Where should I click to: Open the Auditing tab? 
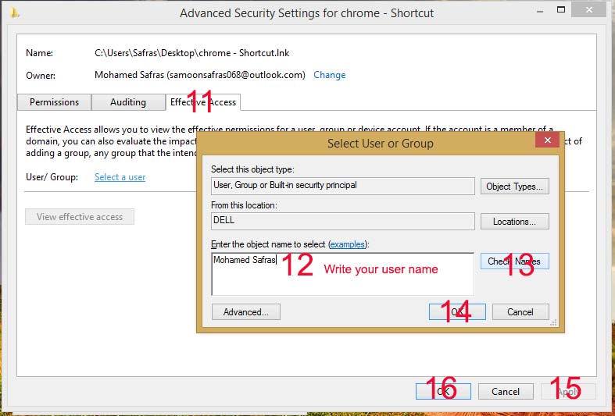point(128,102)
